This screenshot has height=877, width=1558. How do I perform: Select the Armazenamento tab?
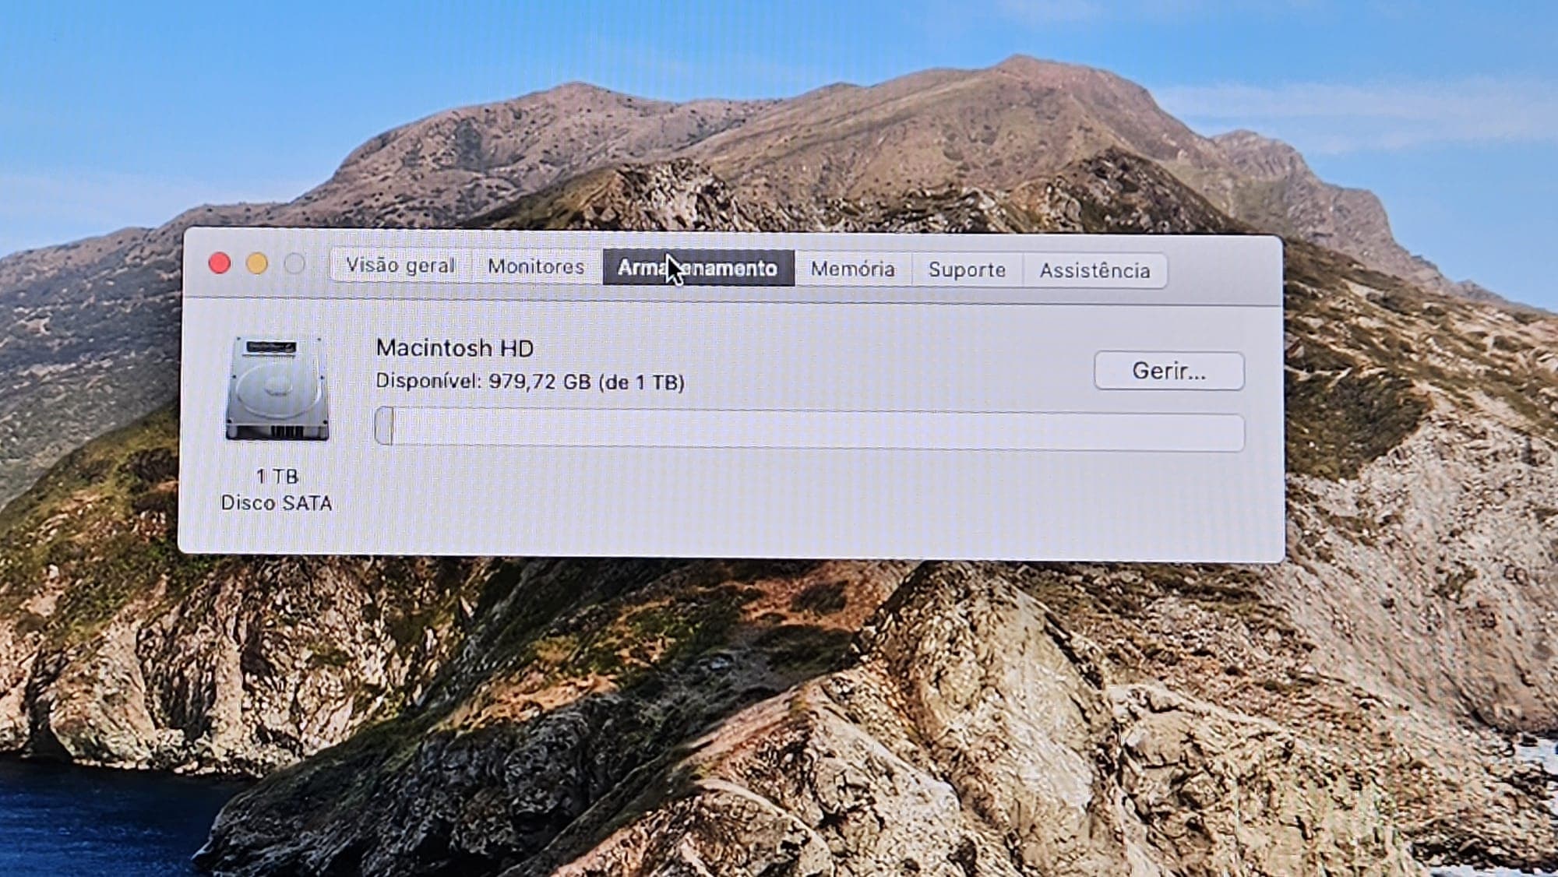pyautogui.click(x=698, y=268)
